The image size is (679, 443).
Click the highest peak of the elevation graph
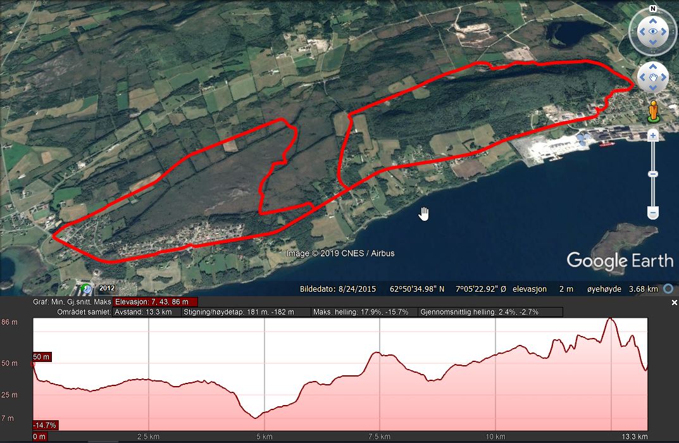(611, 319)
